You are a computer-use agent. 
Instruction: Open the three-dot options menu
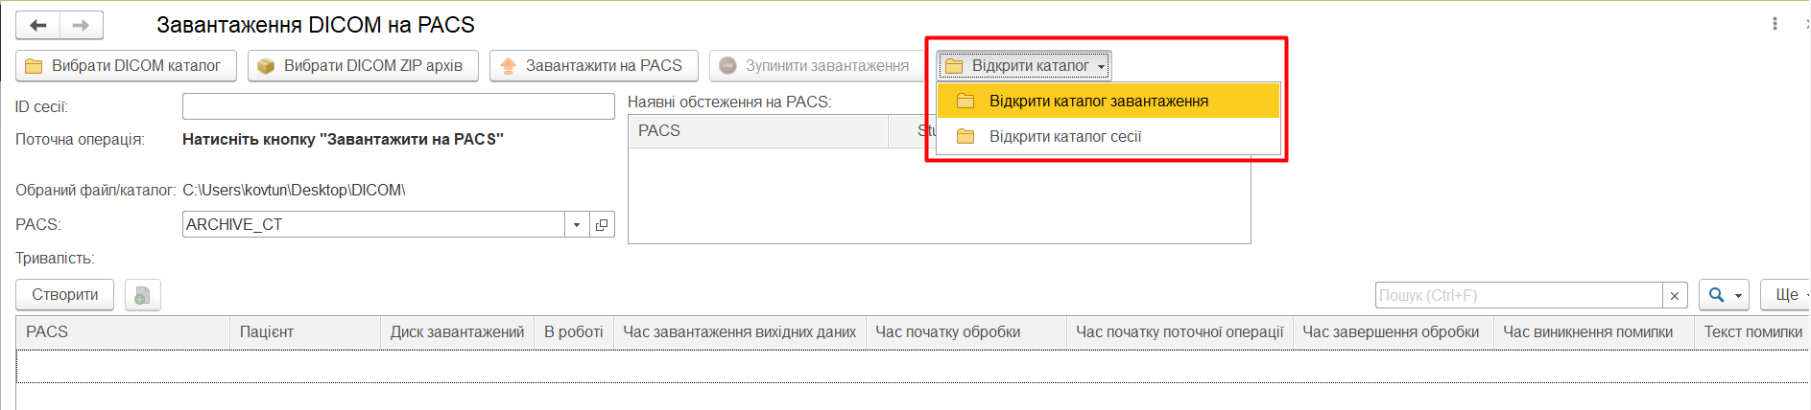point(1775,24)
